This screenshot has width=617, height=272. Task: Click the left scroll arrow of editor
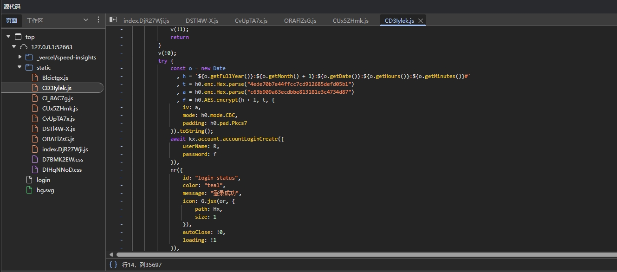click(x=111, y=254)
